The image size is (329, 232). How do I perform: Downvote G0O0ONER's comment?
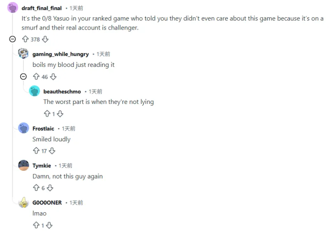click(x=49, y=225)
